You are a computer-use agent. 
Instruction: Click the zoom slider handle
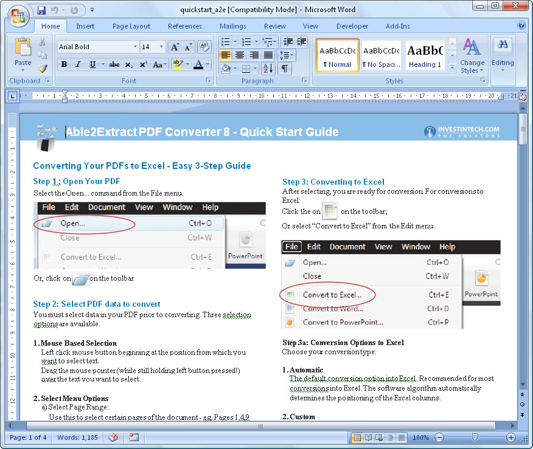pos(475,437)
